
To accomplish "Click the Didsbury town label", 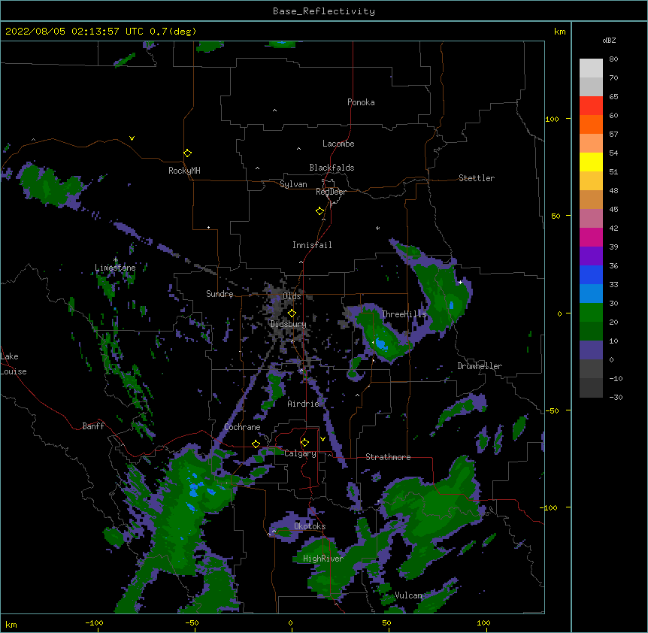I will coord(288,324).
